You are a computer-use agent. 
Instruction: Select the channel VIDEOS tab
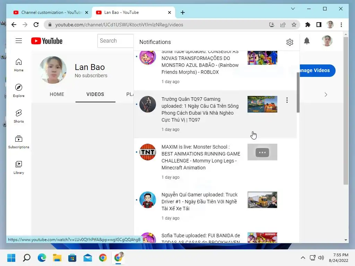click(x=95, y=94)
